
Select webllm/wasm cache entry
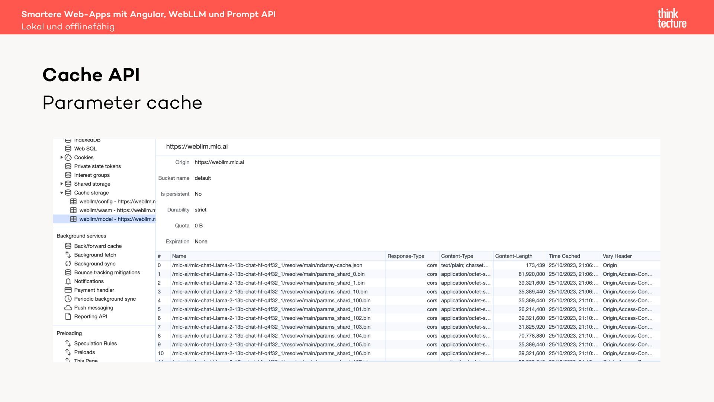[x=117, y=210]
